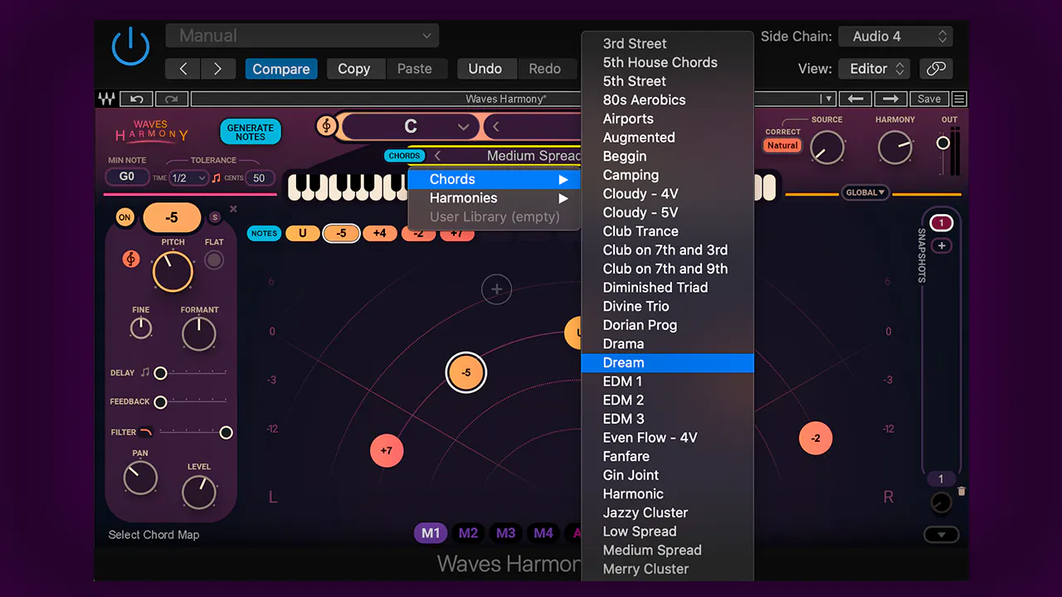Click the DELAY slider handle
This screenshot has width=1062, height=597.
(x=160, y=373)
